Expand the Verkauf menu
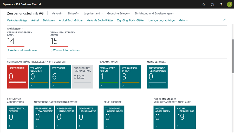Image resolution: width=234 pixels, height=133 pixels. tap(58, 13)
